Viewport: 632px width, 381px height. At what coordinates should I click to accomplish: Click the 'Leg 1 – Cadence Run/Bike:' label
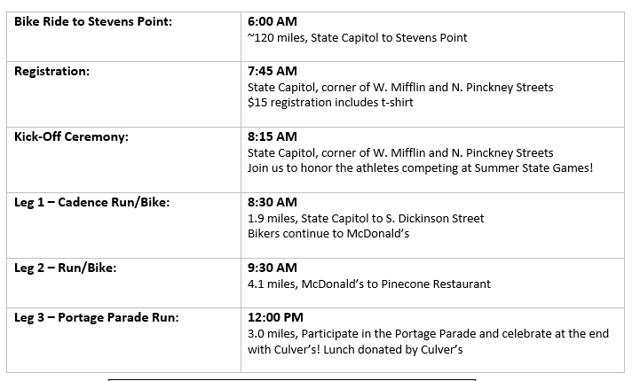tap(92, 202)
